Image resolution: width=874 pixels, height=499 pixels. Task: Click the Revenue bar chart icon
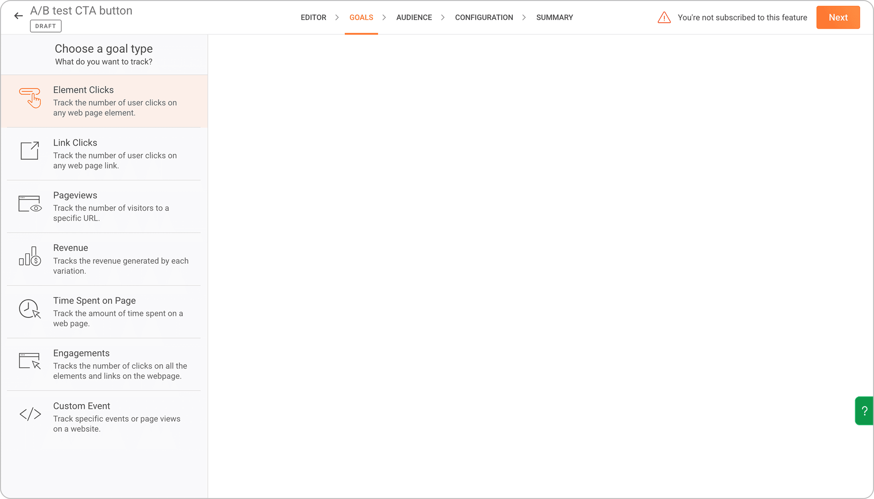[x=30, y=256]
